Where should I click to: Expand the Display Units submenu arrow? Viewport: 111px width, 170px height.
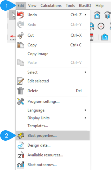(85, 118)
